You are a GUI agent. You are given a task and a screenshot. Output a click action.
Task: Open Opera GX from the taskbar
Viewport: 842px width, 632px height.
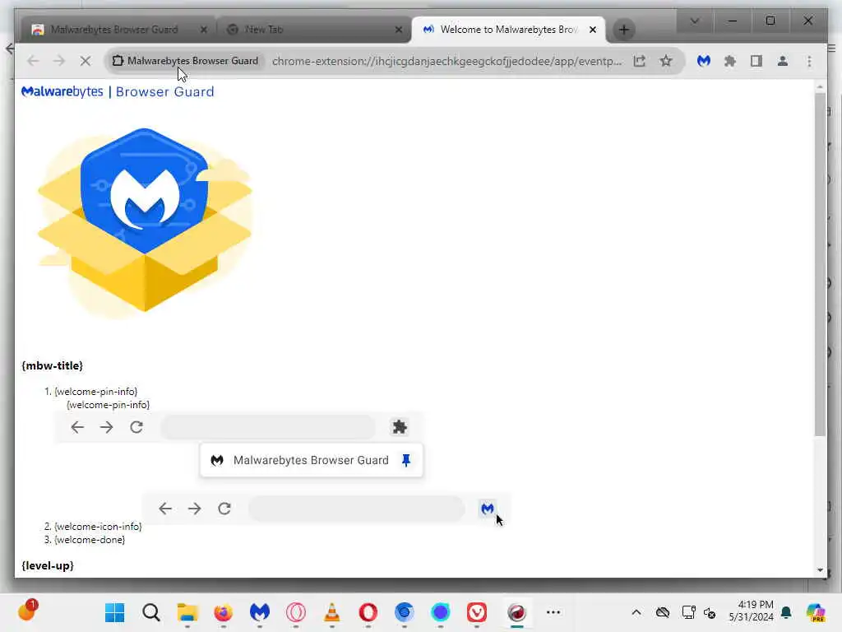click(296, 612)
